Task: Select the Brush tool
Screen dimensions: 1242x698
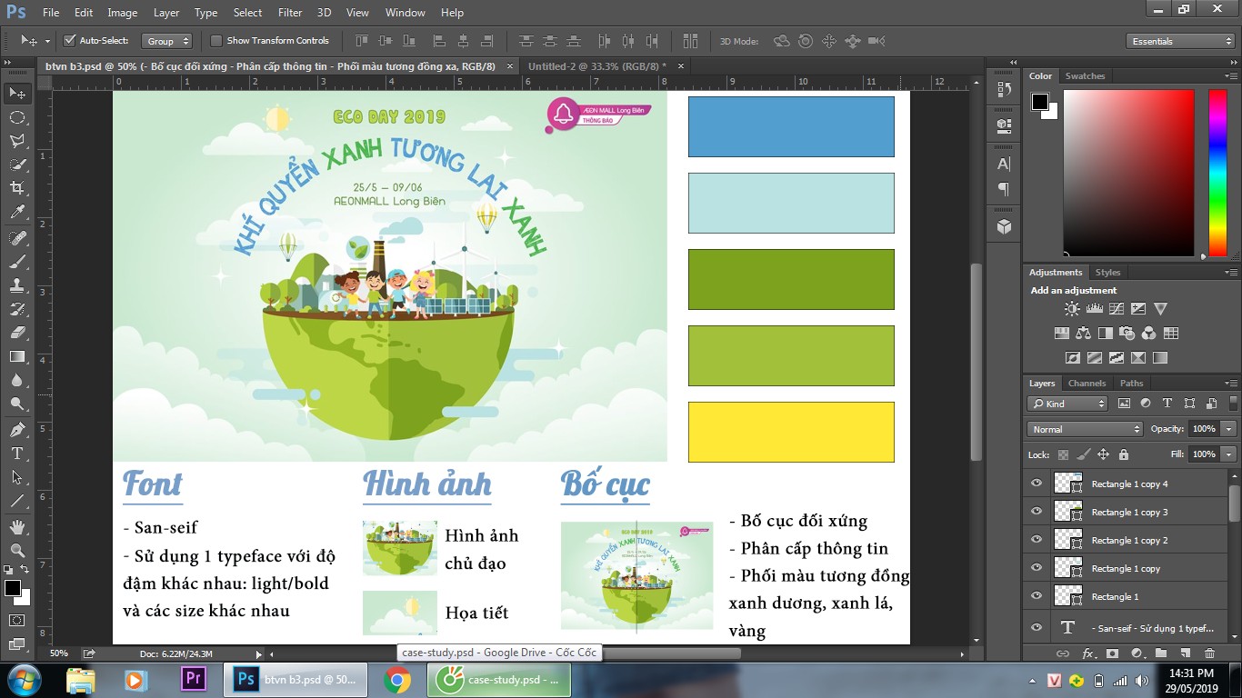Action: pyautogui.click(x=17, y=261)
